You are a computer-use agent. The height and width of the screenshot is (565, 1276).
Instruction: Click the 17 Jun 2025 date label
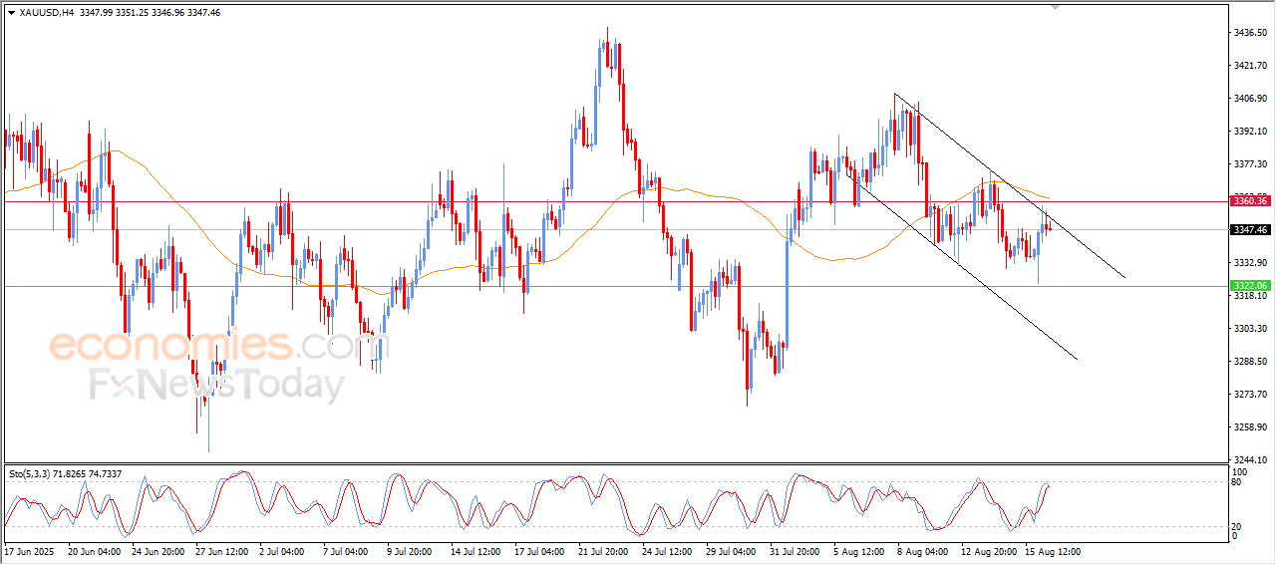27,551
